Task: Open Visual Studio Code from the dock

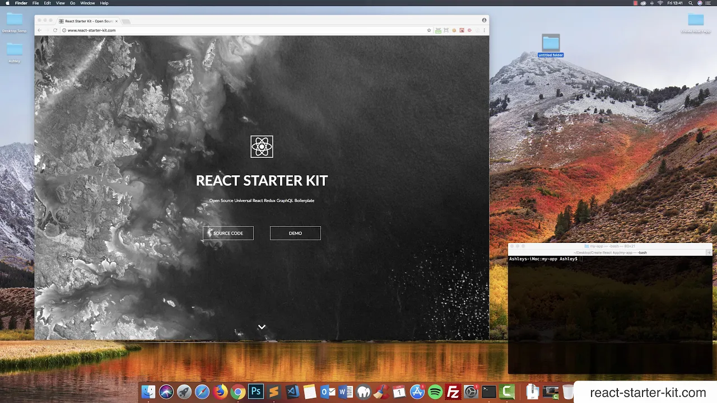Action: 292,392
